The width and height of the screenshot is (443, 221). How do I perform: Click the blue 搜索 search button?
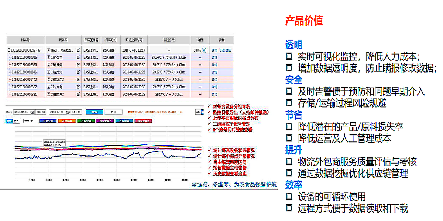point(94,112)
